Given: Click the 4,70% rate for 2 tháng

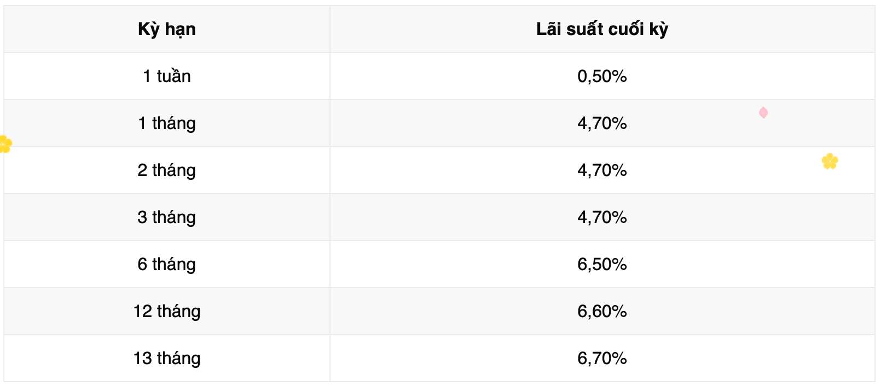Looking at the screenshot, I should point(602,170).
